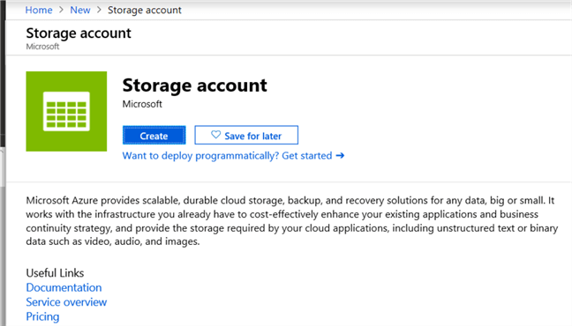572x326 pixels.
Task: Open the Pricing link
Action: [x=42, y=316]
